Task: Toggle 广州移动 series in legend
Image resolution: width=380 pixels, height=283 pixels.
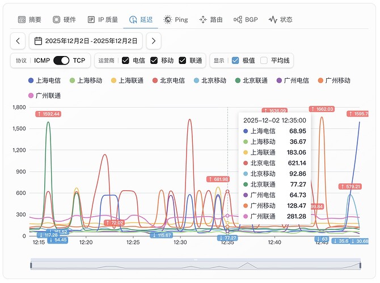Action: pos(334,80)
